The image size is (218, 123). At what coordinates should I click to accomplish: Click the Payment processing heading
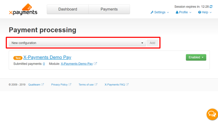[x=43, y=30]
